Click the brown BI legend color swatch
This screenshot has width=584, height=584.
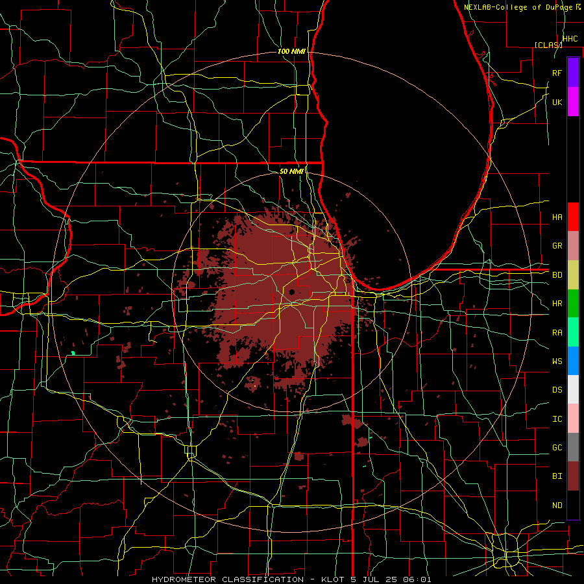(x=573, y=476)
